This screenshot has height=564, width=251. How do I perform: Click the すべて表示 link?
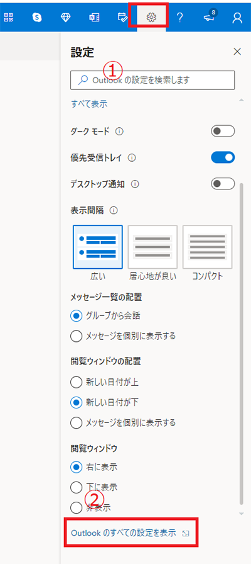(89, 104)
